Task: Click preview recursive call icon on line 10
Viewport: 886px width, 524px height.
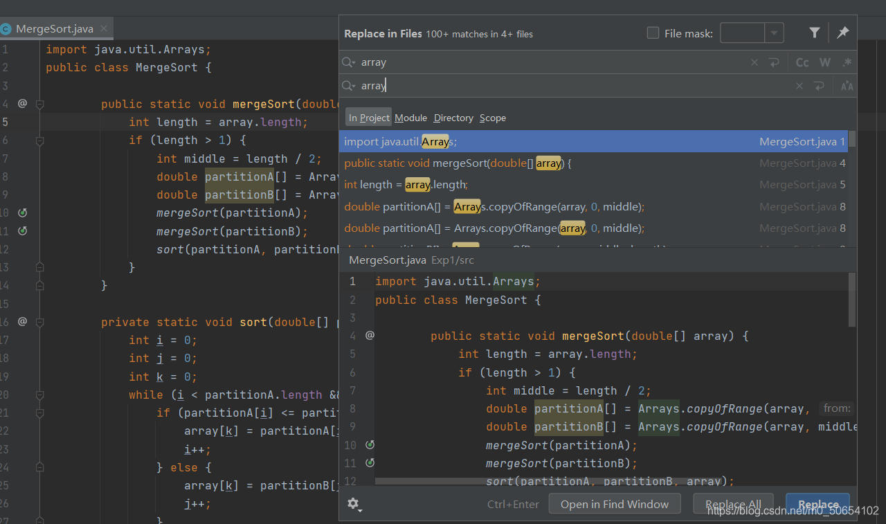Action: pyautogui.click(x=370, y=444)
